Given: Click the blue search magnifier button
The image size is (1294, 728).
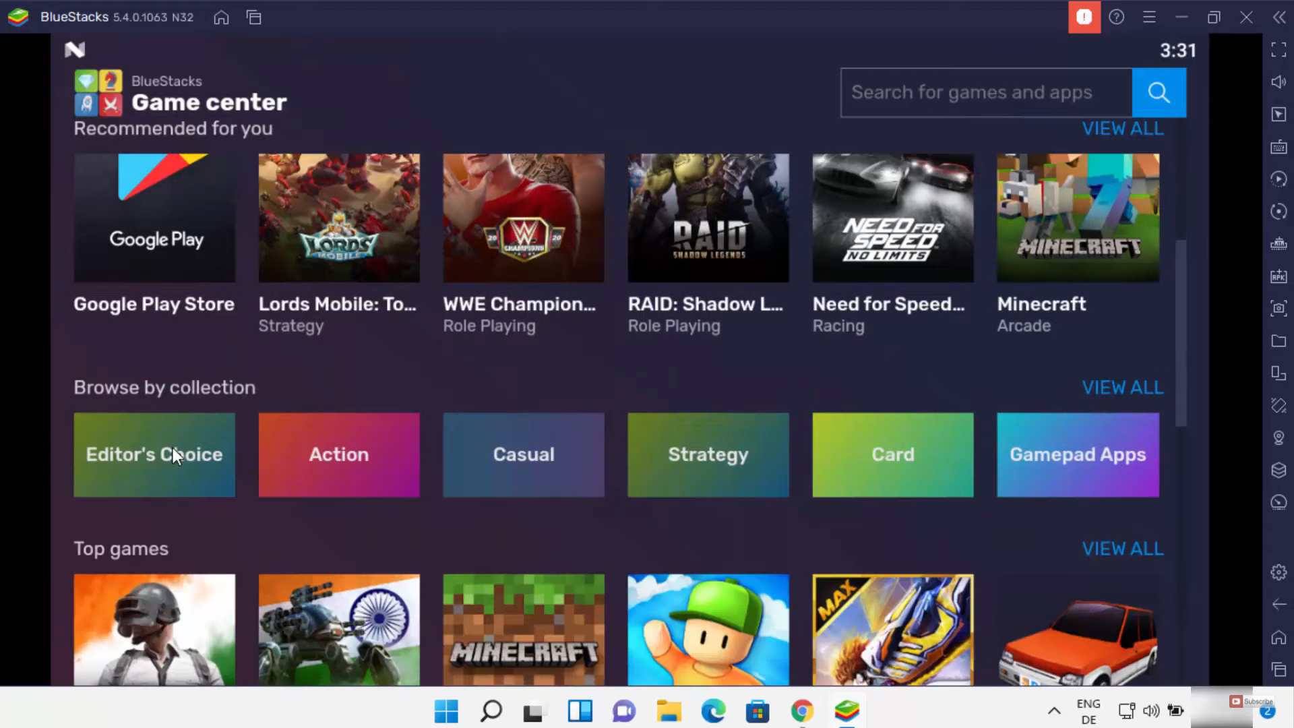Looking at the screenshot, I should click(1159, 92).
